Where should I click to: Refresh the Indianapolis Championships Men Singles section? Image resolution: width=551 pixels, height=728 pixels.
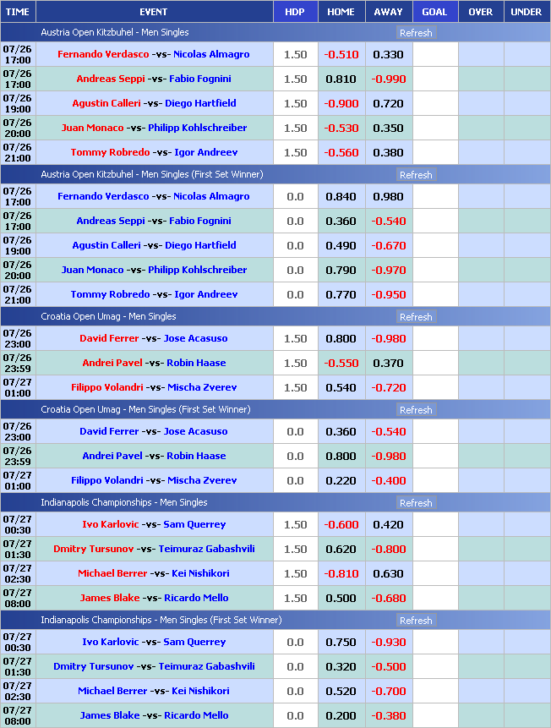tap(416, 503)
